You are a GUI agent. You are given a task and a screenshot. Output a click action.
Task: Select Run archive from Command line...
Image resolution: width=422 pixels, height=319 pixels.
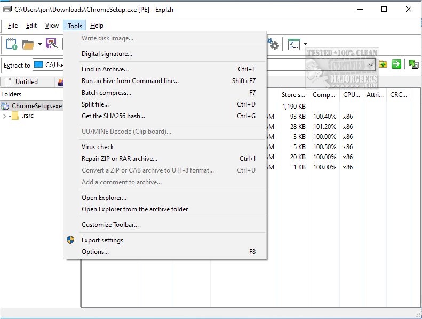(x=165, y=81)
